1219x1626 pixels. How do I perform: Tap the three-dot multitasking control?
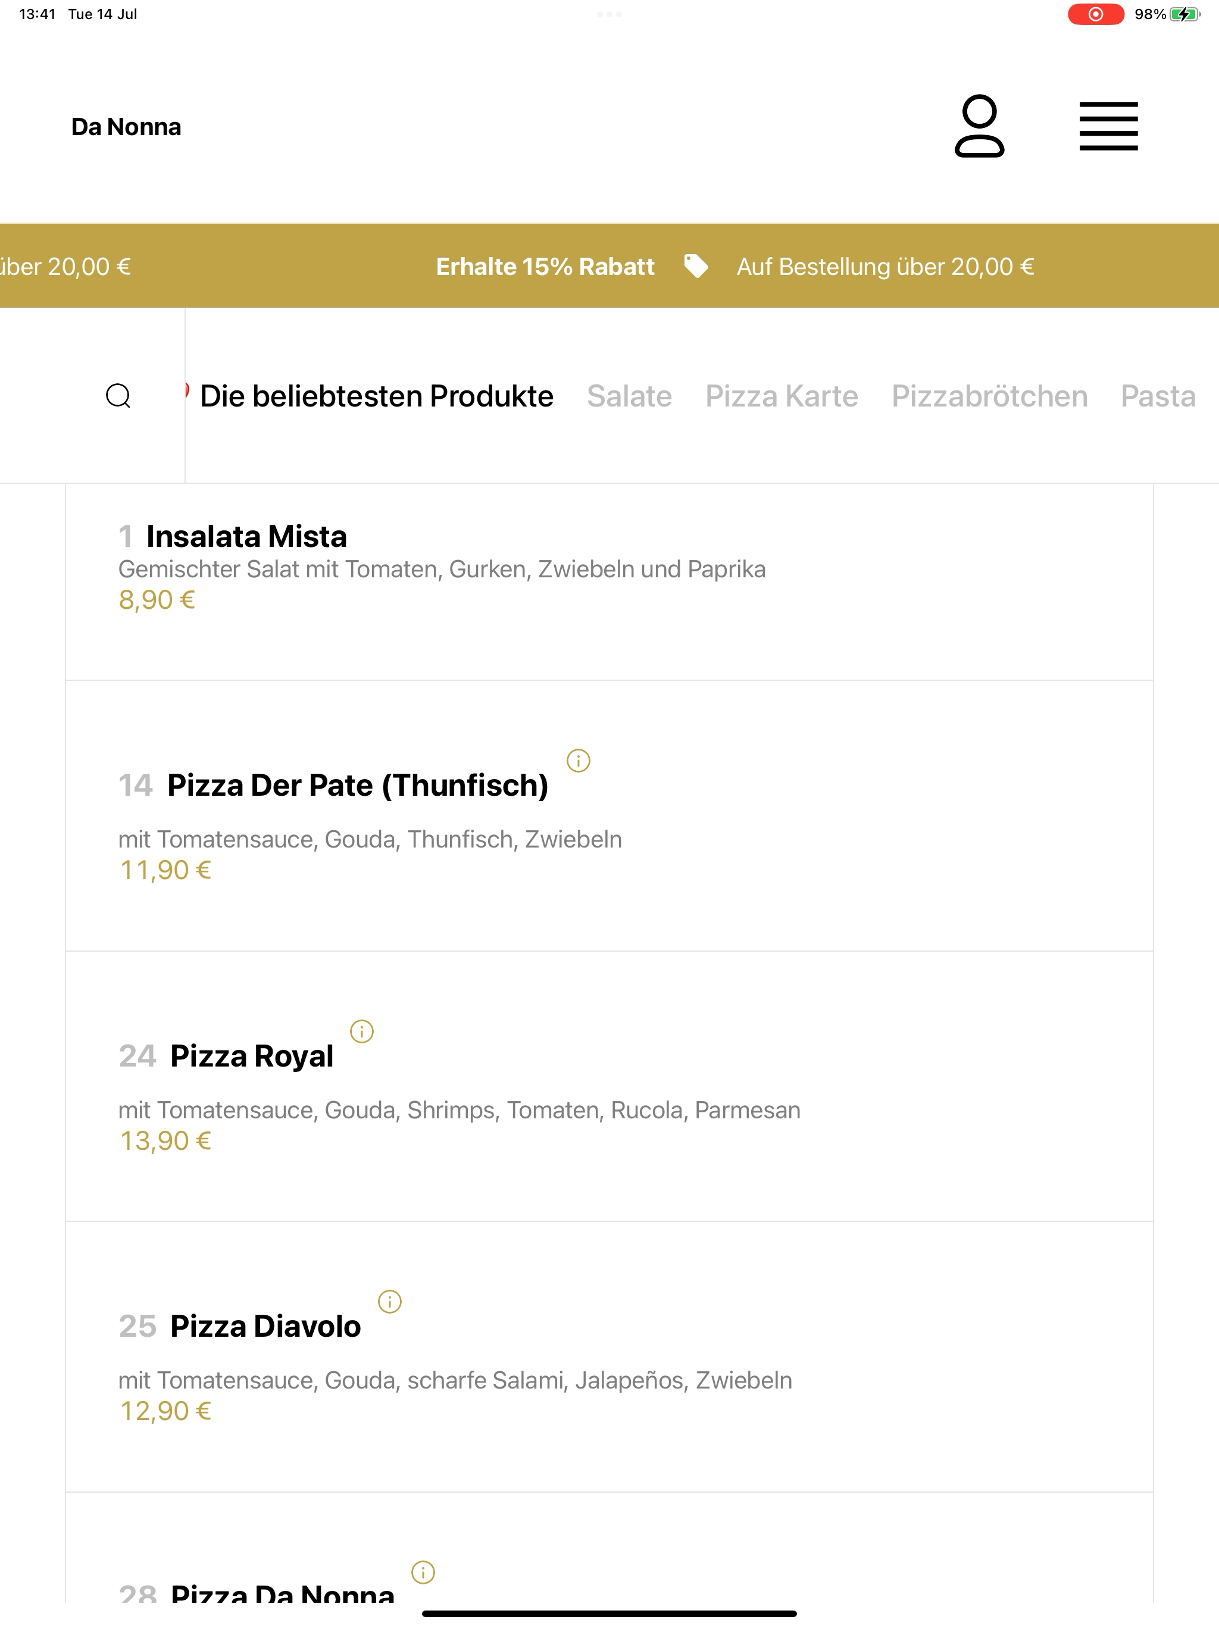[x=609, y=14]
